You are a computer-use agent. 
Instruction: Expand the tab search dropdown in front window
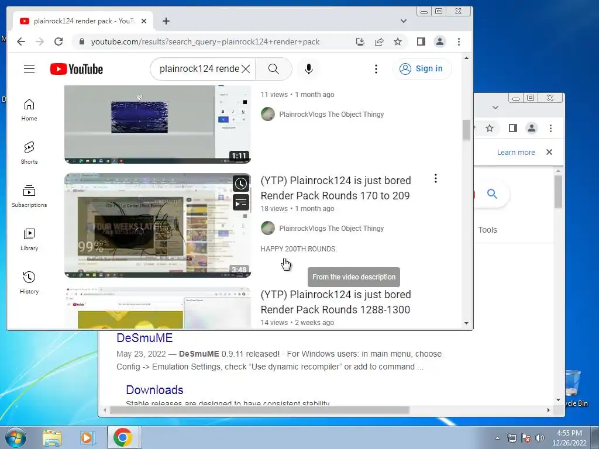[x=404, y=21]
